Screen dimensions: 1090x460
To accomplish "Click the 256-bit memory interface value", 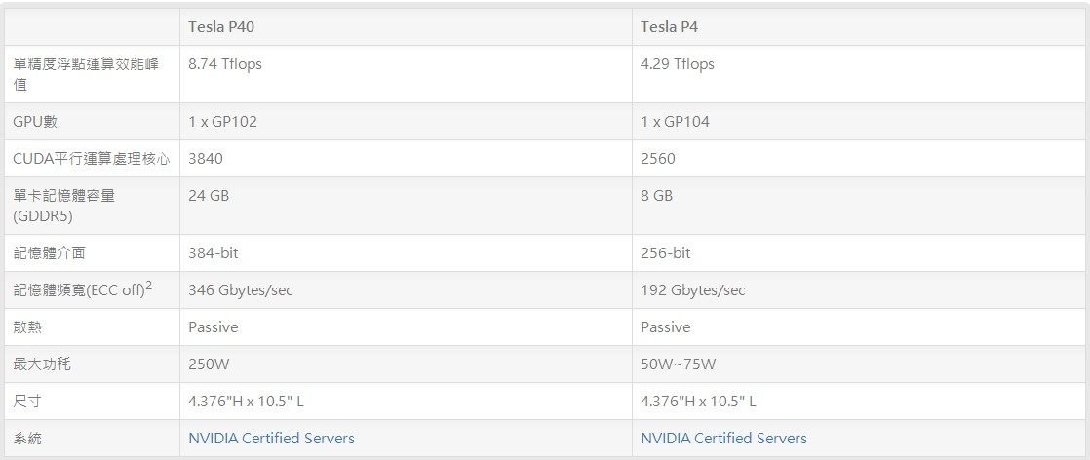I will pos(666,253).
